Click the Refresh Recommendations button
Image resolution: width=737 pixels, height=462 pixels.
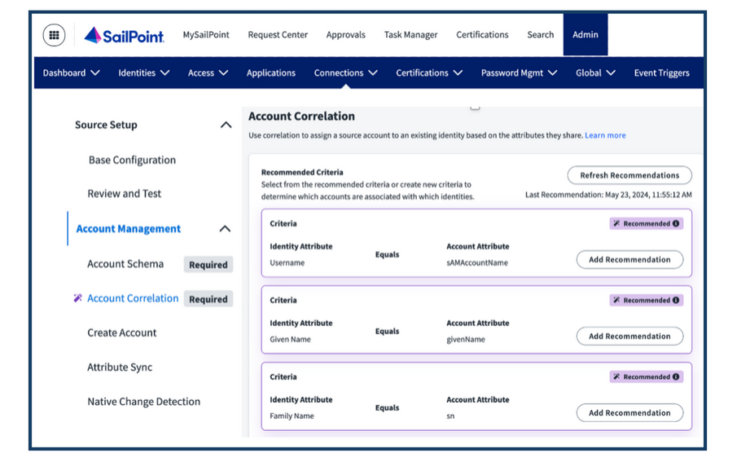pos(630,175)
